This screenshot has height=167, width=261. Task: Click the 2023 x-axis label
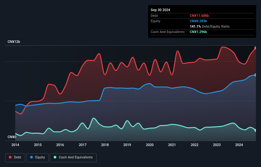pyautogui.click(x=217, y=145)
